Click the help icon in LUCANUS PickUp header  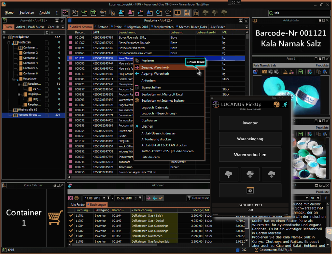[276, 105]
